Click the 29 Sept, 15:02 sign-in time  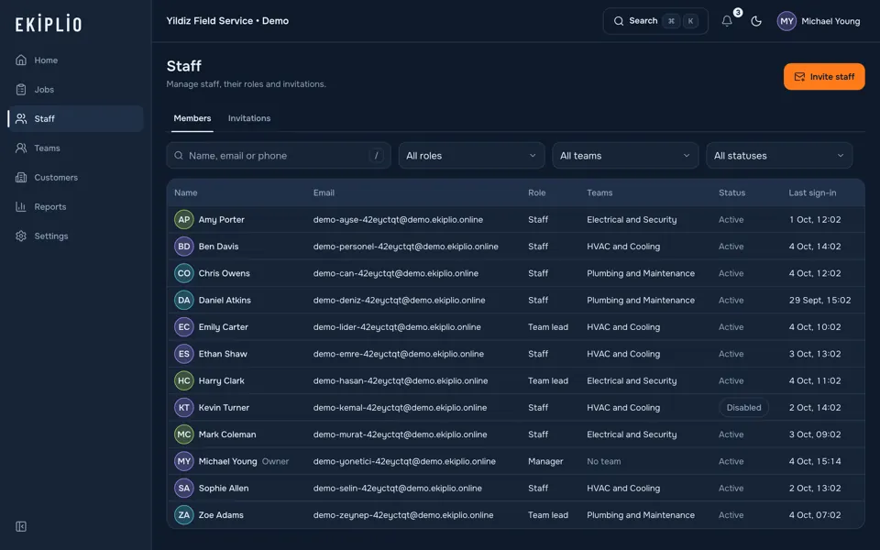[x=819, y=301]
